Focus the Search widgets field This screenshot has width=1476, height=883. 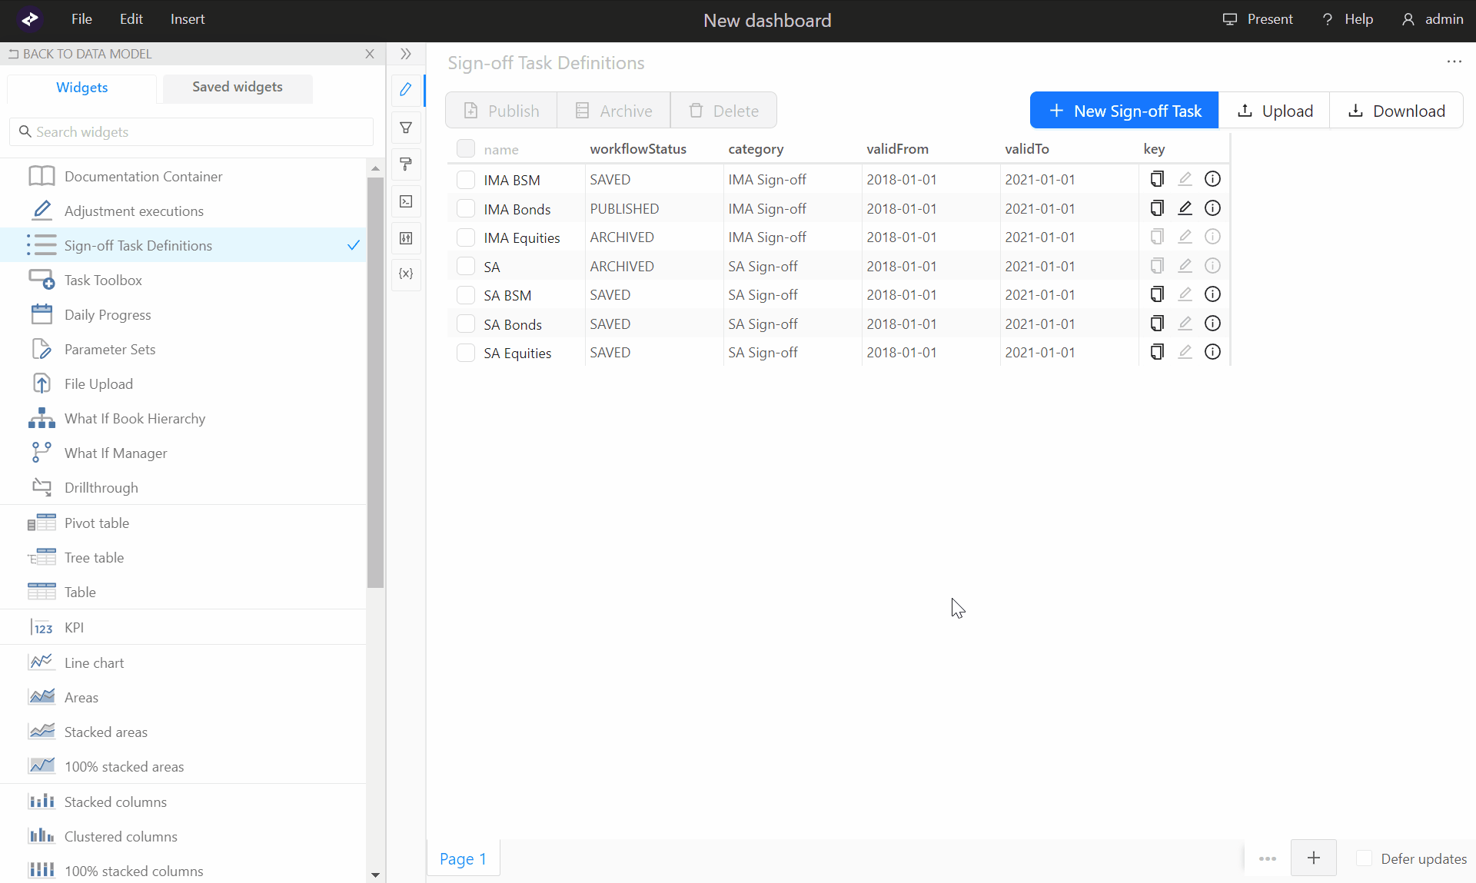click(191, 132)
